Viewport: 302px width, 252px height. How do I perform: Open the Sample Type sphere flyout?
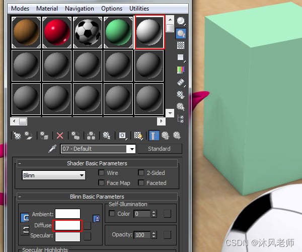pos(181,21)
